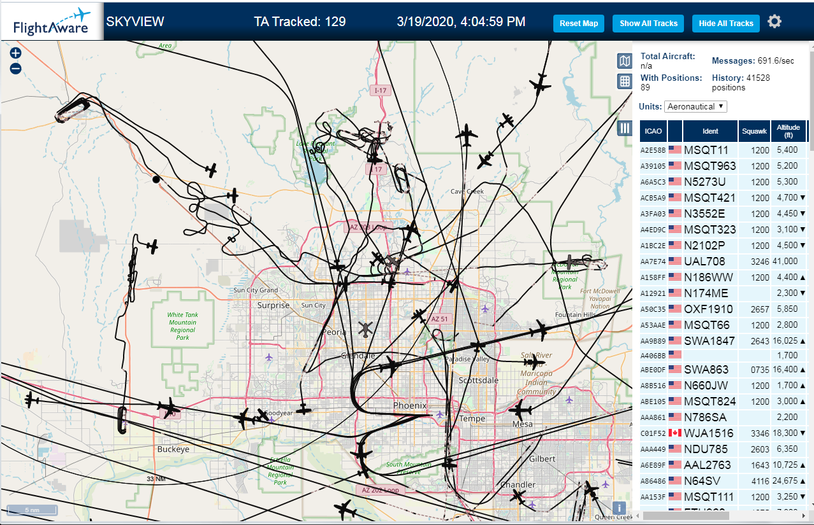Toggle the grid table view icon
The width and height of the screenshot is (814, 525).
click(x=625, y=81)
